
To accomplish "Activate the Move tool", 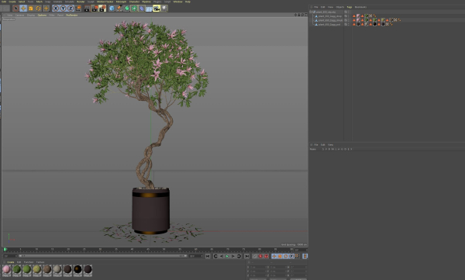I will [23, 9].
